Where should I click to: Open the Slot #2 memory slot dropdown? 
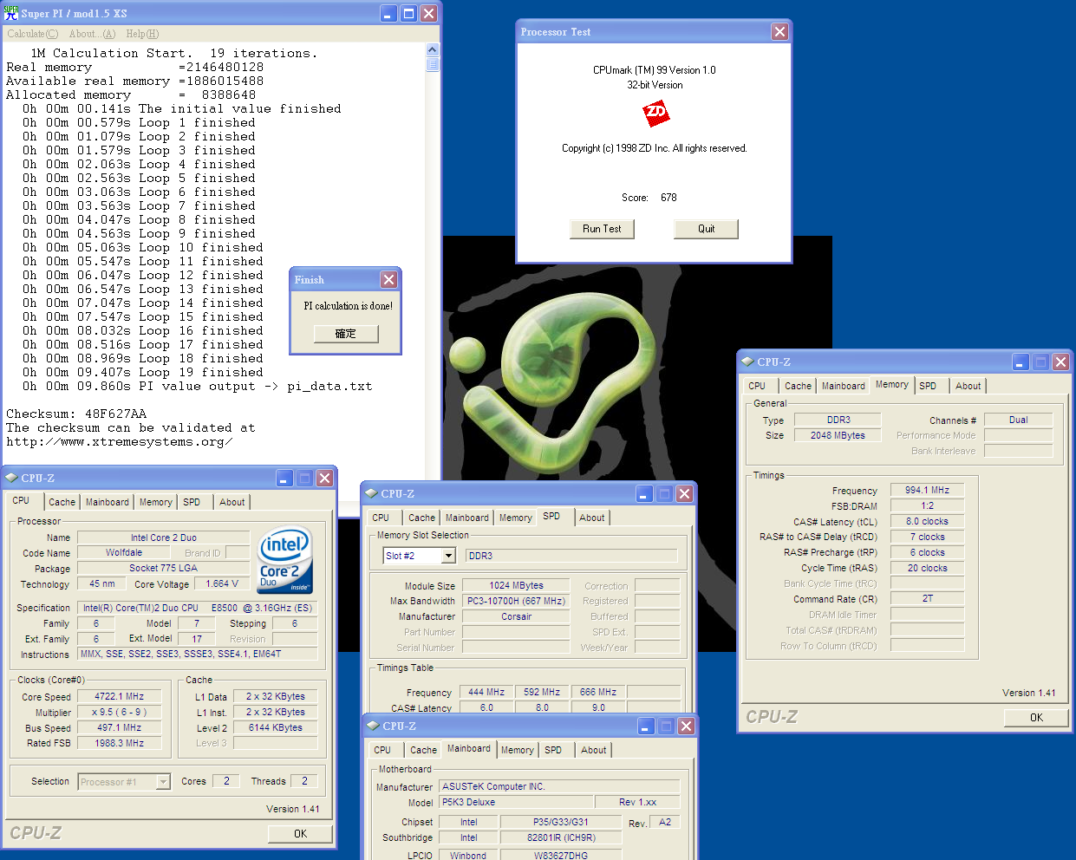(448, 556)
